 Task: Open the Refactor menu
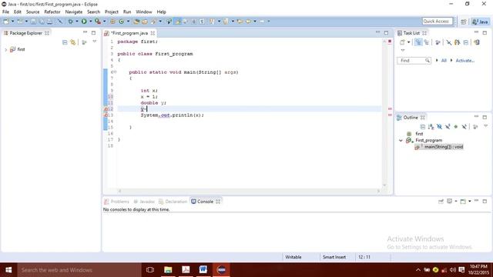(x=52, y=12)
